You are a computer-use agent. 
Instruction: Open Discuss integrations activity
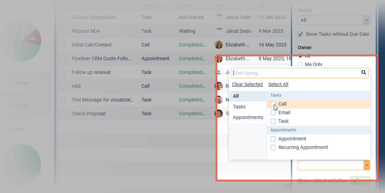tap(93, 18)
